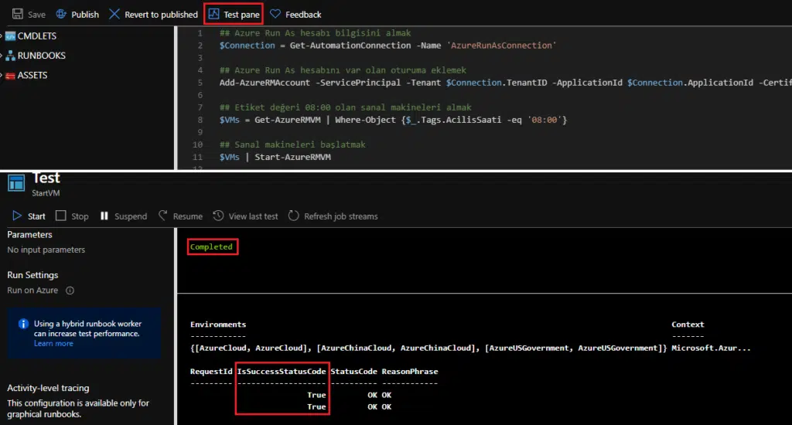
Task: Choose Revert to published
Action: pos(154,14)
